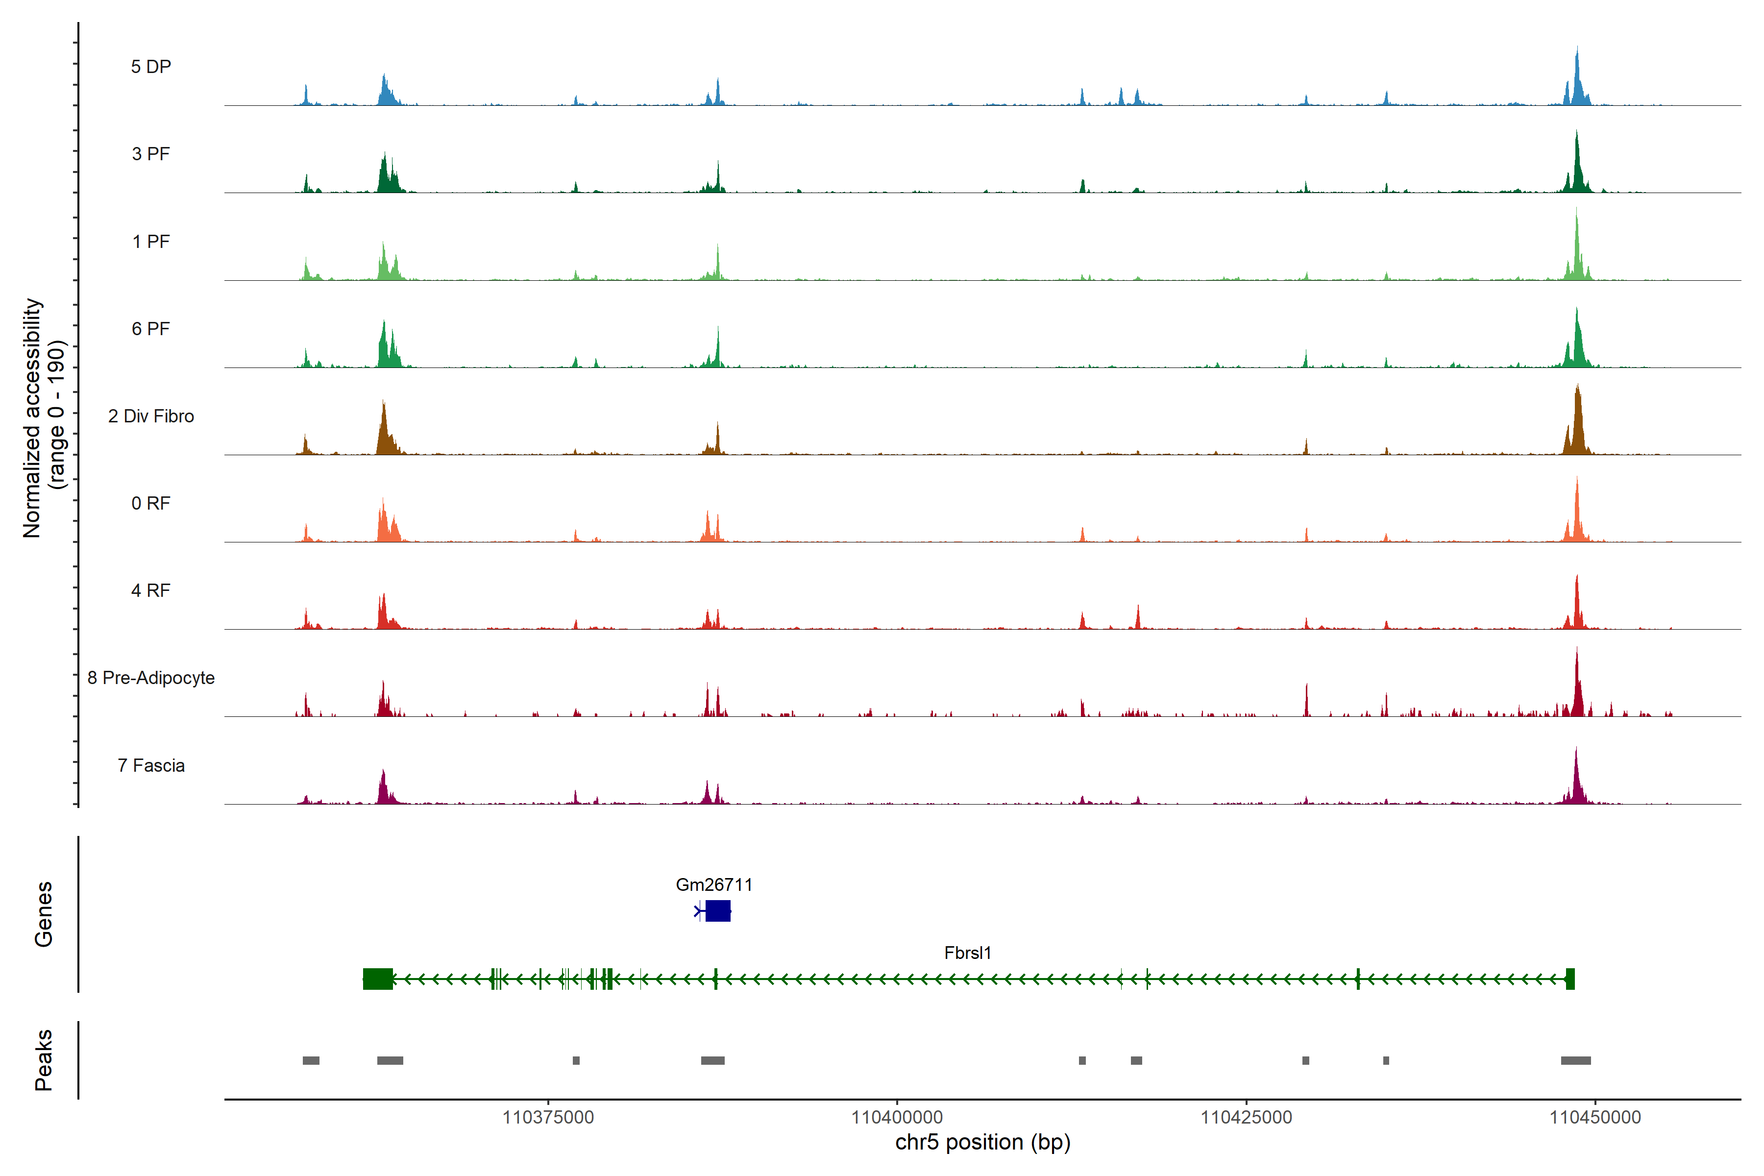This screenshot has height=1176, width=1764.
Task: Click the peak bar under Gm26711
Action: (x=712, y=1060)
